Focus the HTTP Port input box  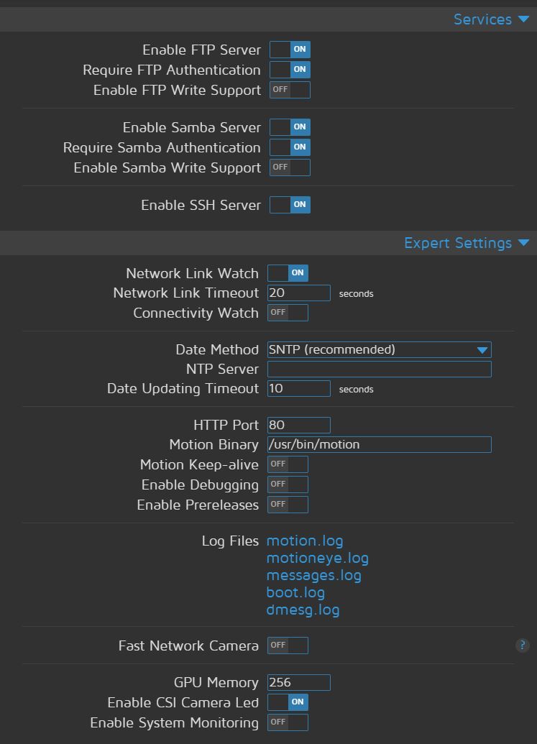[298, 425]
